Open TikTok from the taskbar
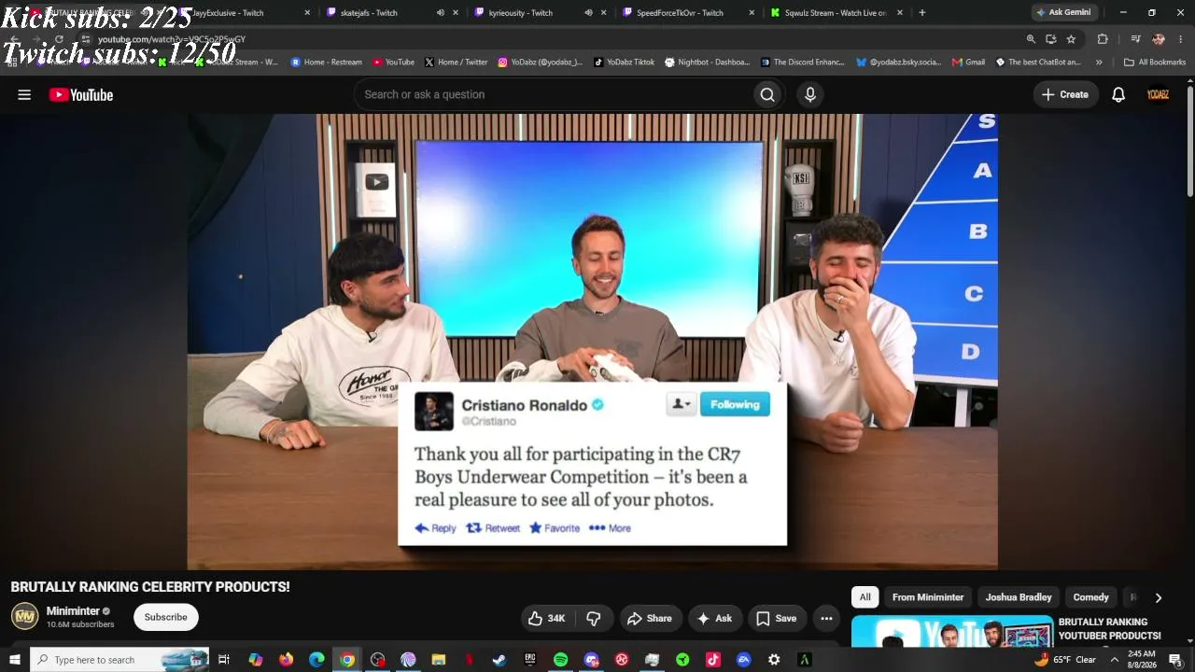The image size is (1195, 672). (713, 660)
